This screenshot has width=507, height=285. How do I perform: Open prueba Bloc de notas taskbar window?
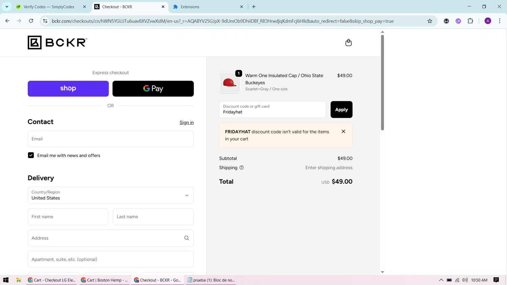pos(211,280)
